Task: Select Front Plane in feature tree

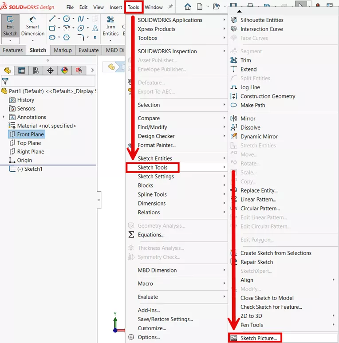Action: point(27,134)
